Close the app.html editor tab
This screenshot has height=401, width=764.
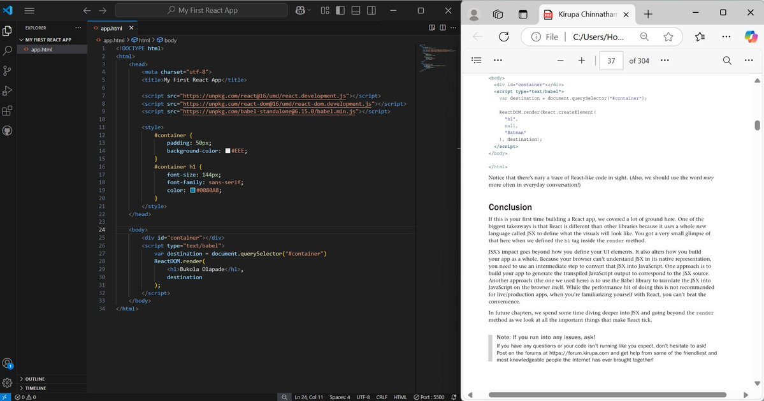coord(131,28)
